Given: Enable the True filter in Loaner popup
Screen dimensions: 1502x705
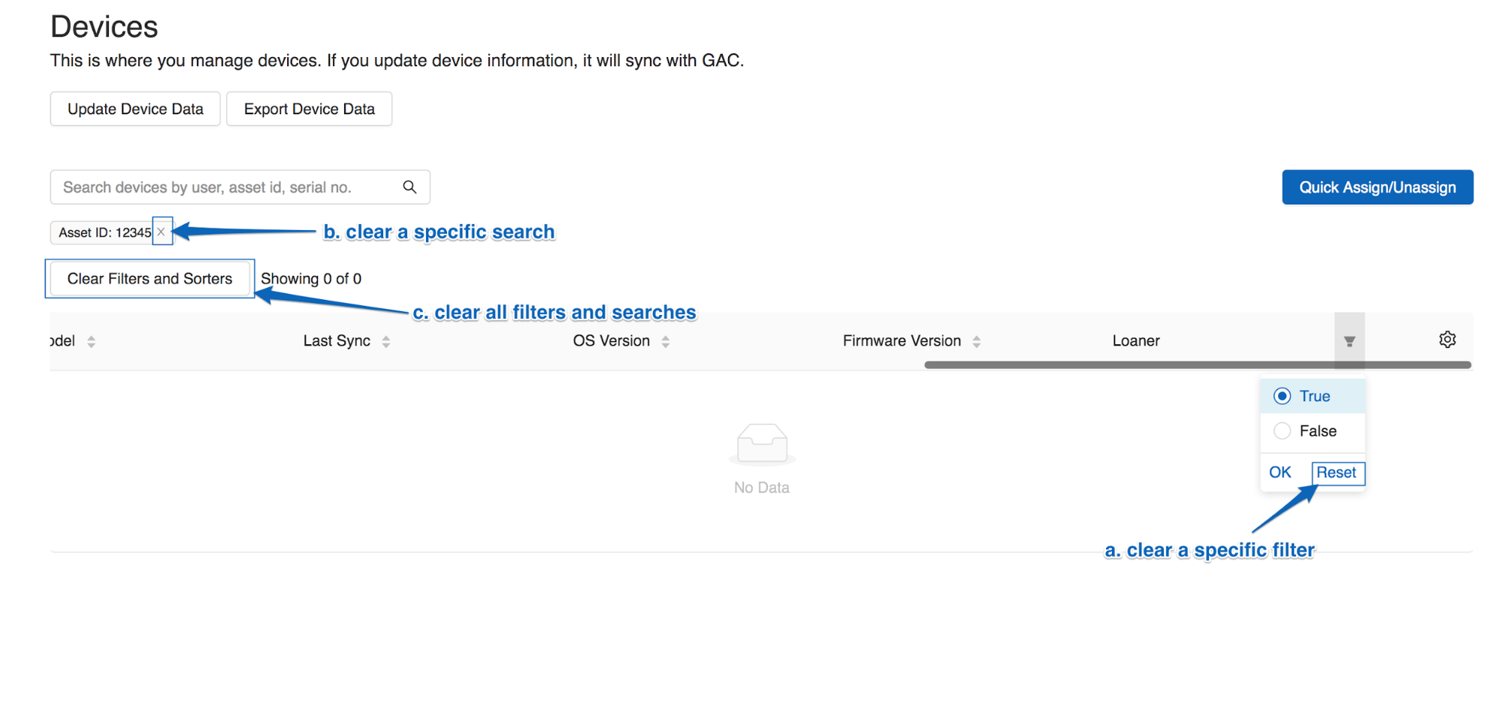Looking at the screenshot, I should pyautogui.click(x=1282, y=395).
